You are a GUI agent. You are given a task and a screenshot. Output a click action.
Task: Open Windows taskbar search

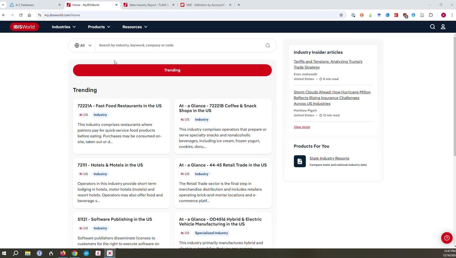[x=16, y=253]
